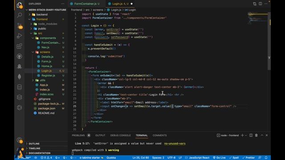Open Register.js in explorer
The height and width of the screenshot is (160, 285).
pyautogui.click(x=48, y=76)
